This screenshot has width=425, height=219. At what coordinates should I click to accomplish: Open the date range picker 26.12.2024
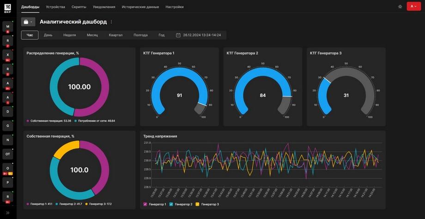(202, 35)
